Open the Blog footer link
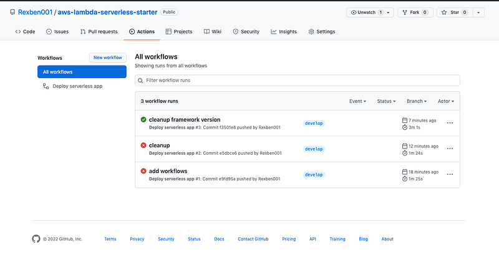This screenshot has height=254, width=499. (x=363, y=239)
